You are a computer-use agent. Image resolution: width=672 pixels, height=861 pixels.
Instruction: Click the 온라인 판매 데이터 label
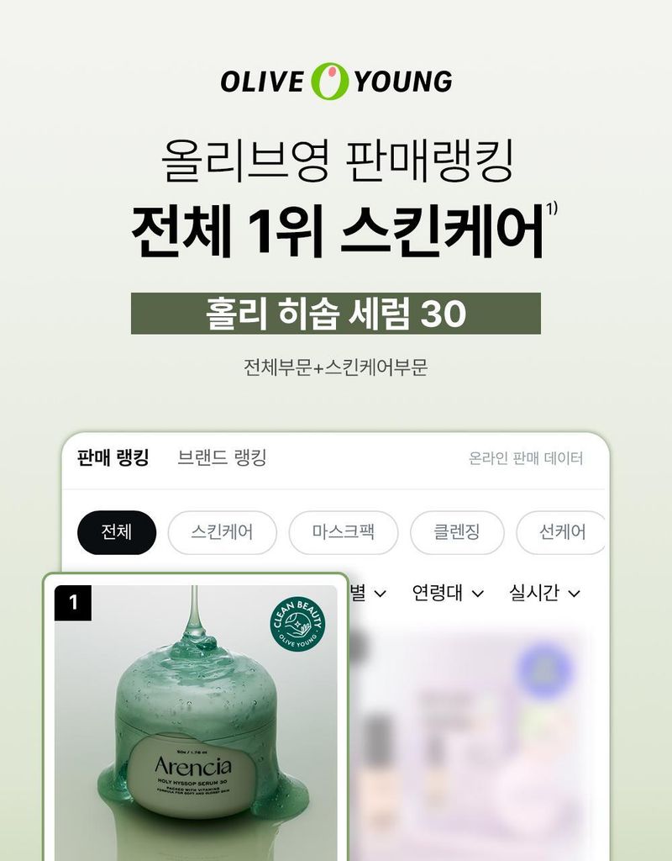tap(526, 458)
